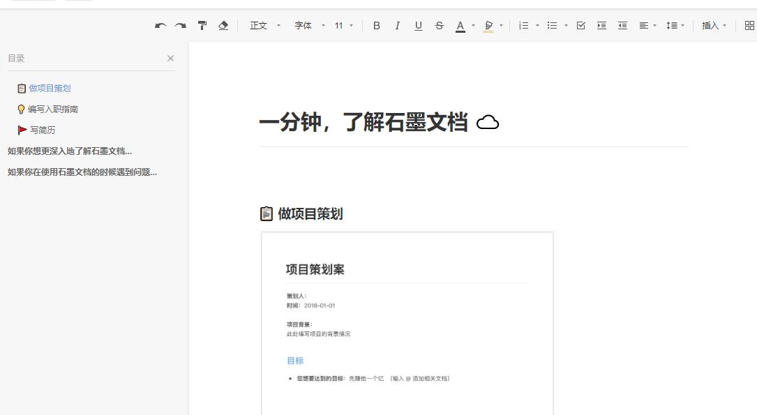Click the redo arrow icon

[x=181, y=26]
